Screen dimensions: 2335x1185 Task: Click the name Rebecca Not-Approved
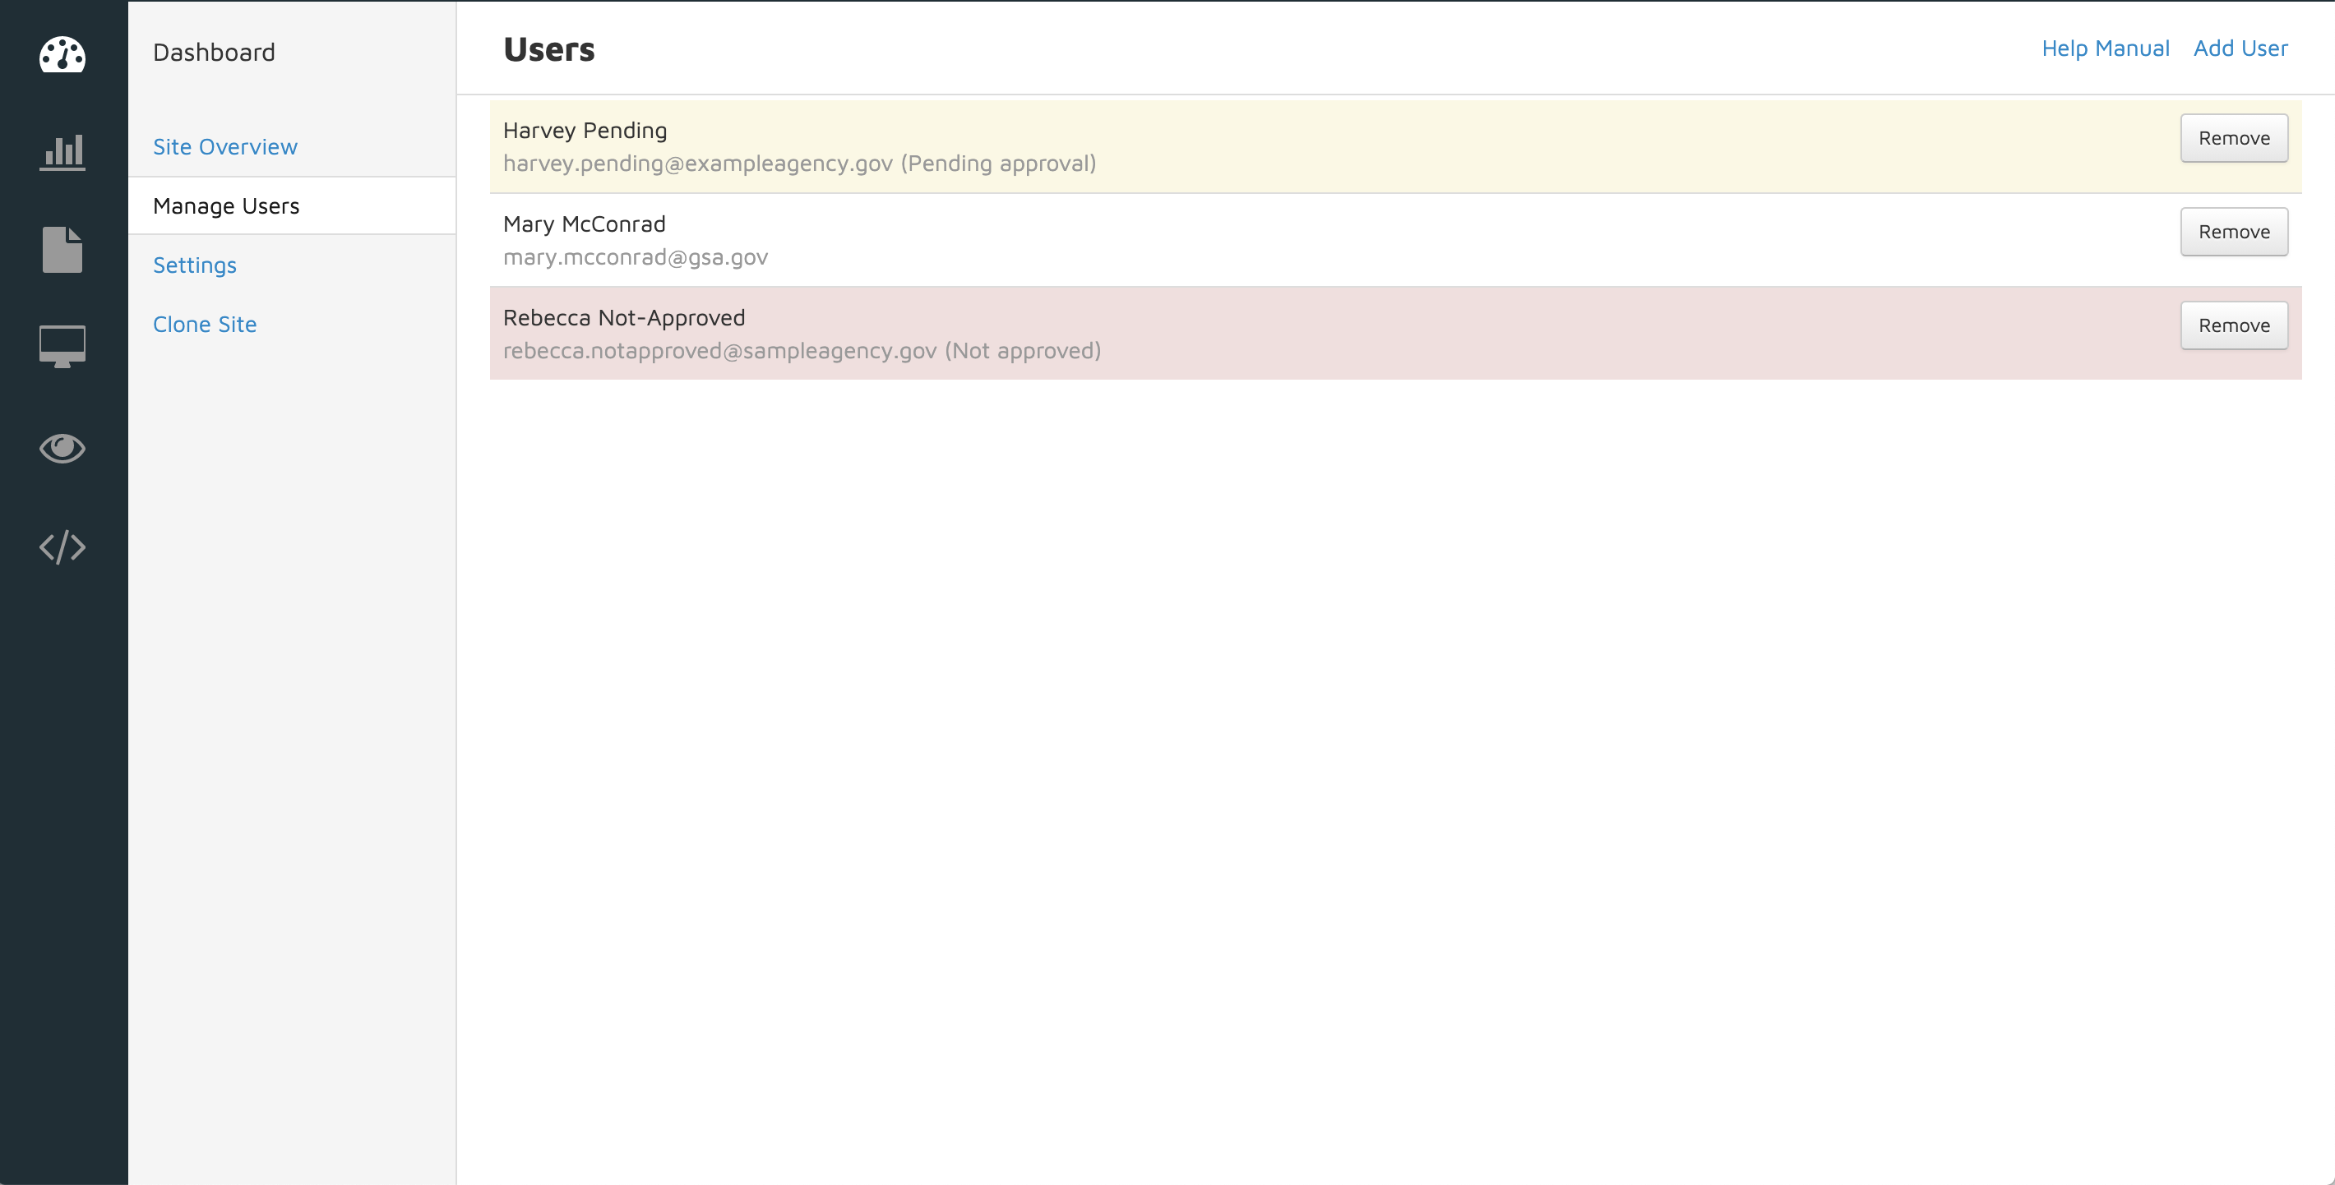624,318
